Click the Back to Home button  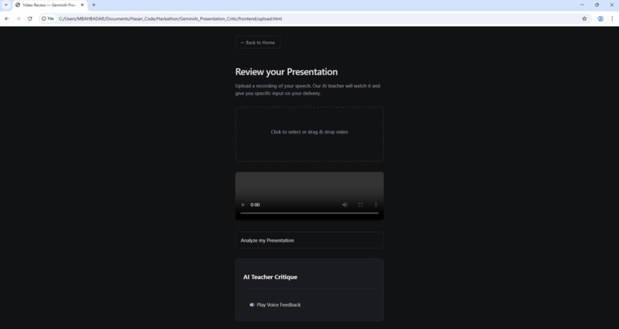(257, 42)
